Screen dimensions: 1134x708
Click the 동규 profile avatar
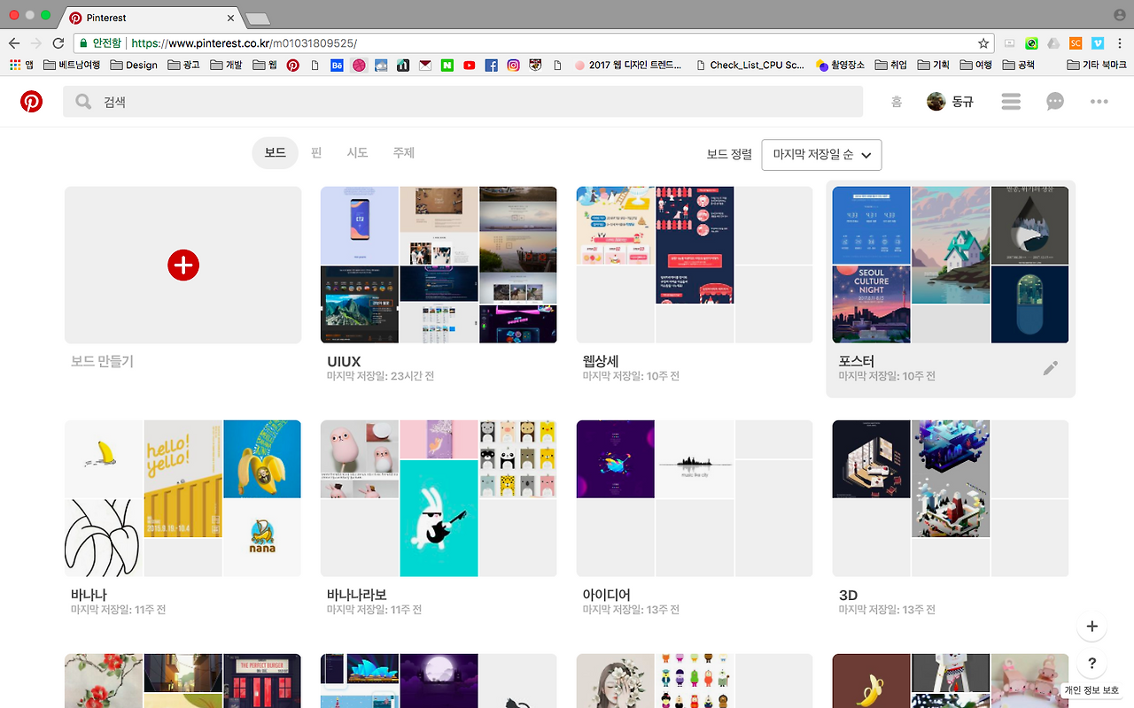(x=937, y=101)
